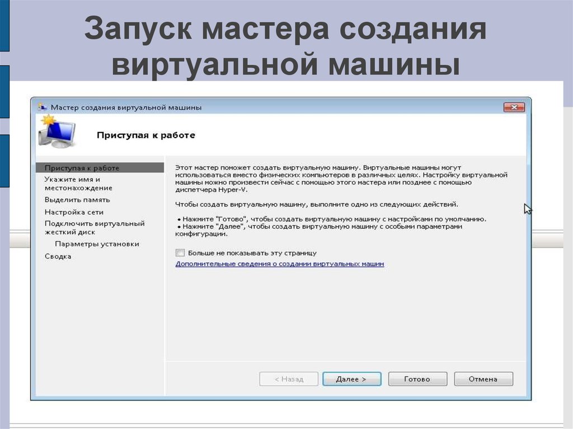Select the 'Приступая к работе' step in the sidebar
The height and width of the screenshot is (429, 573).
82,168
